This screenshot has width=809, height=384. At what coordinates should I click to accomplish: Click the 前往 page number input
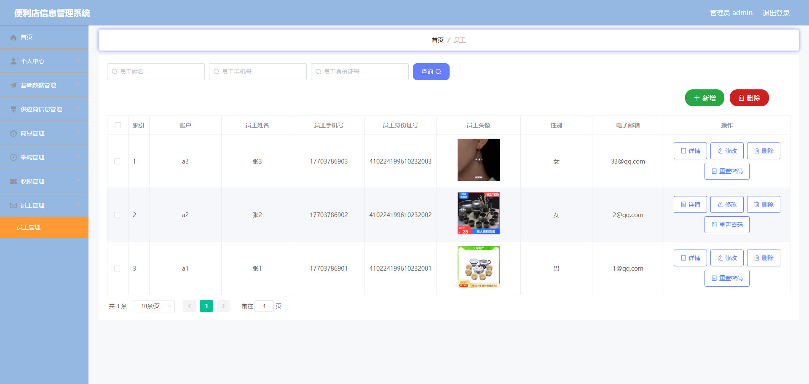(x=264, y=306)
